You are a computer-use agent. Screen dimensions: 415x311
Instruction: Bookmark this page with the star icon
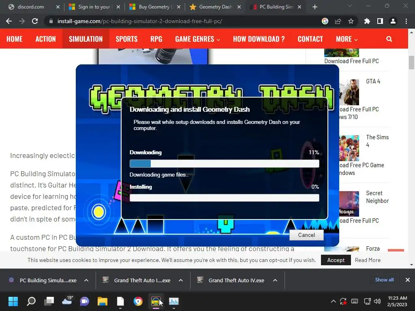click(351, 21)
